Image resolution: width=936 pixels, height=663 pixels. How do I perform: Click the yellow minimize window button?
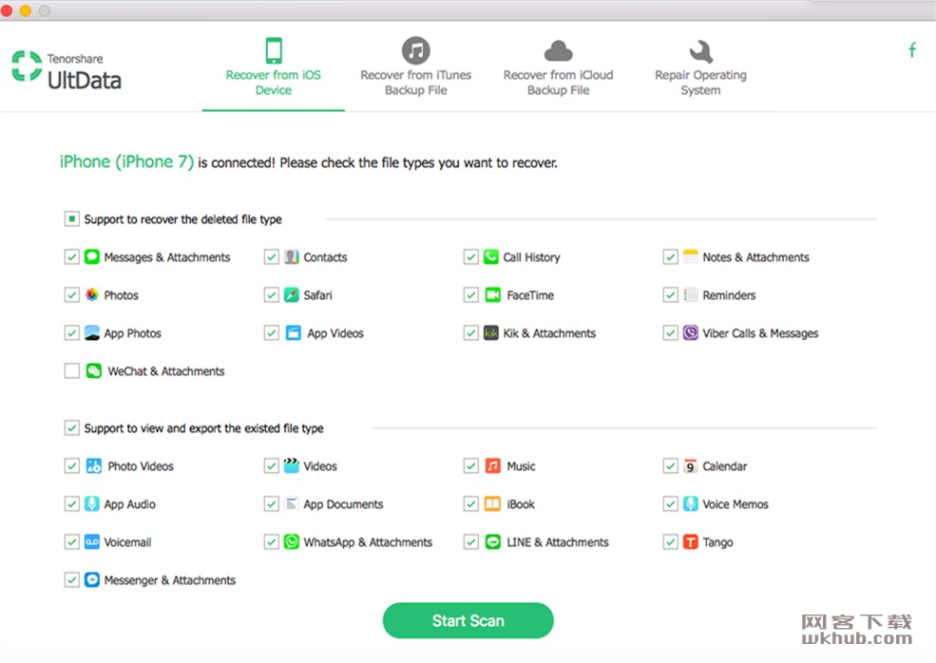26,10
